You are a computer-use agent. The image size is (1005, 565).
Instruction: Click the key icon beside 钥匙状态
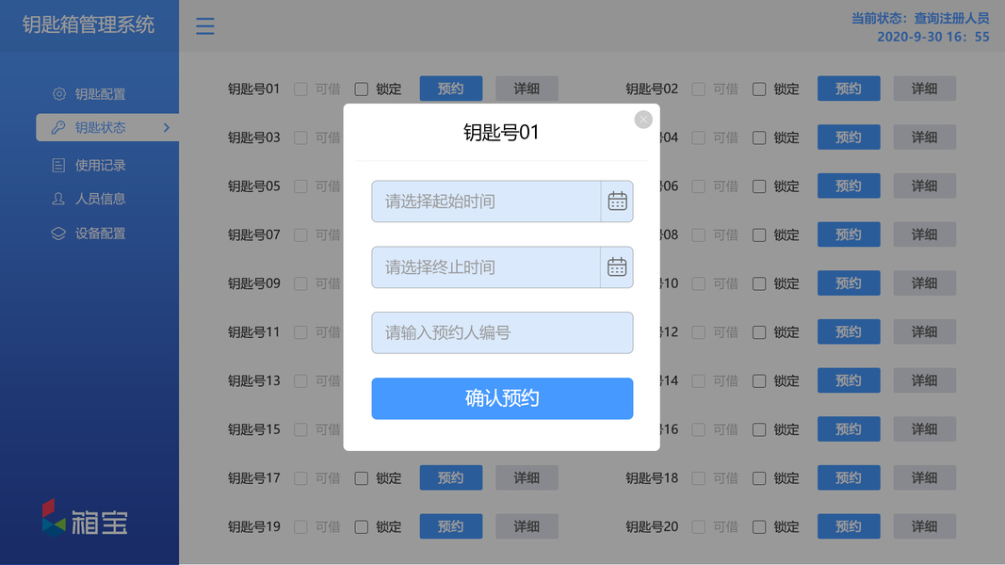(x=58, y=128)
